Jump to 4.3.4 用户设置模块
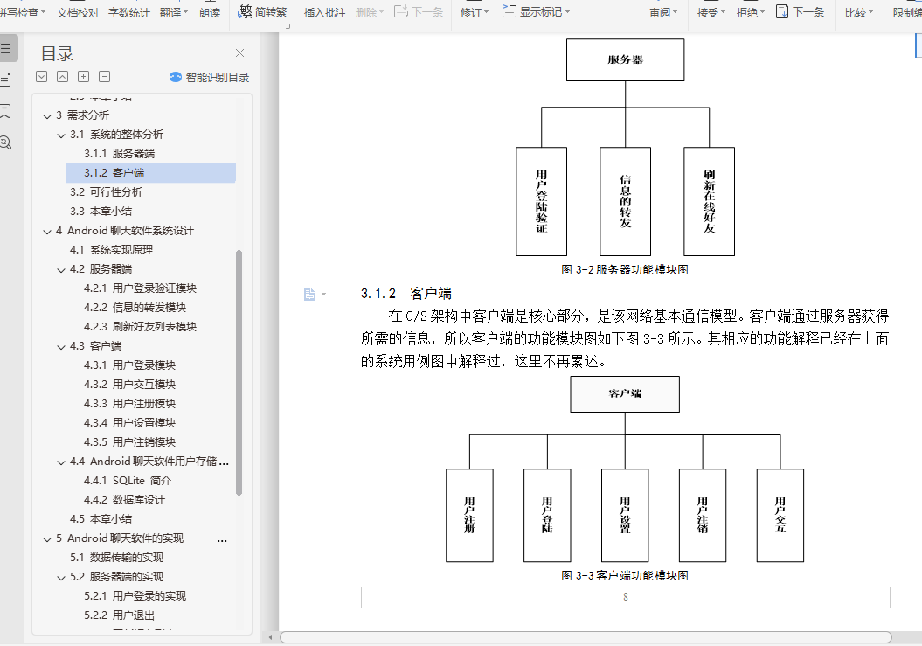 coord(129,423)
